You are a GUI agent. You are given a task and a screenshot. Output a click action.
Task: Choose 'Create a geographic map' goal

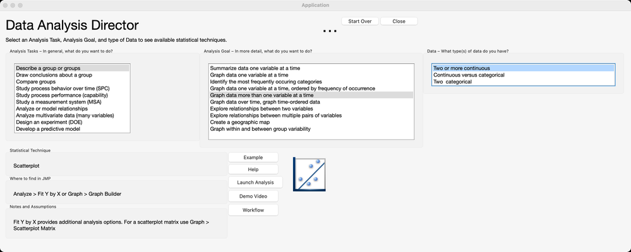click(311, 122)
